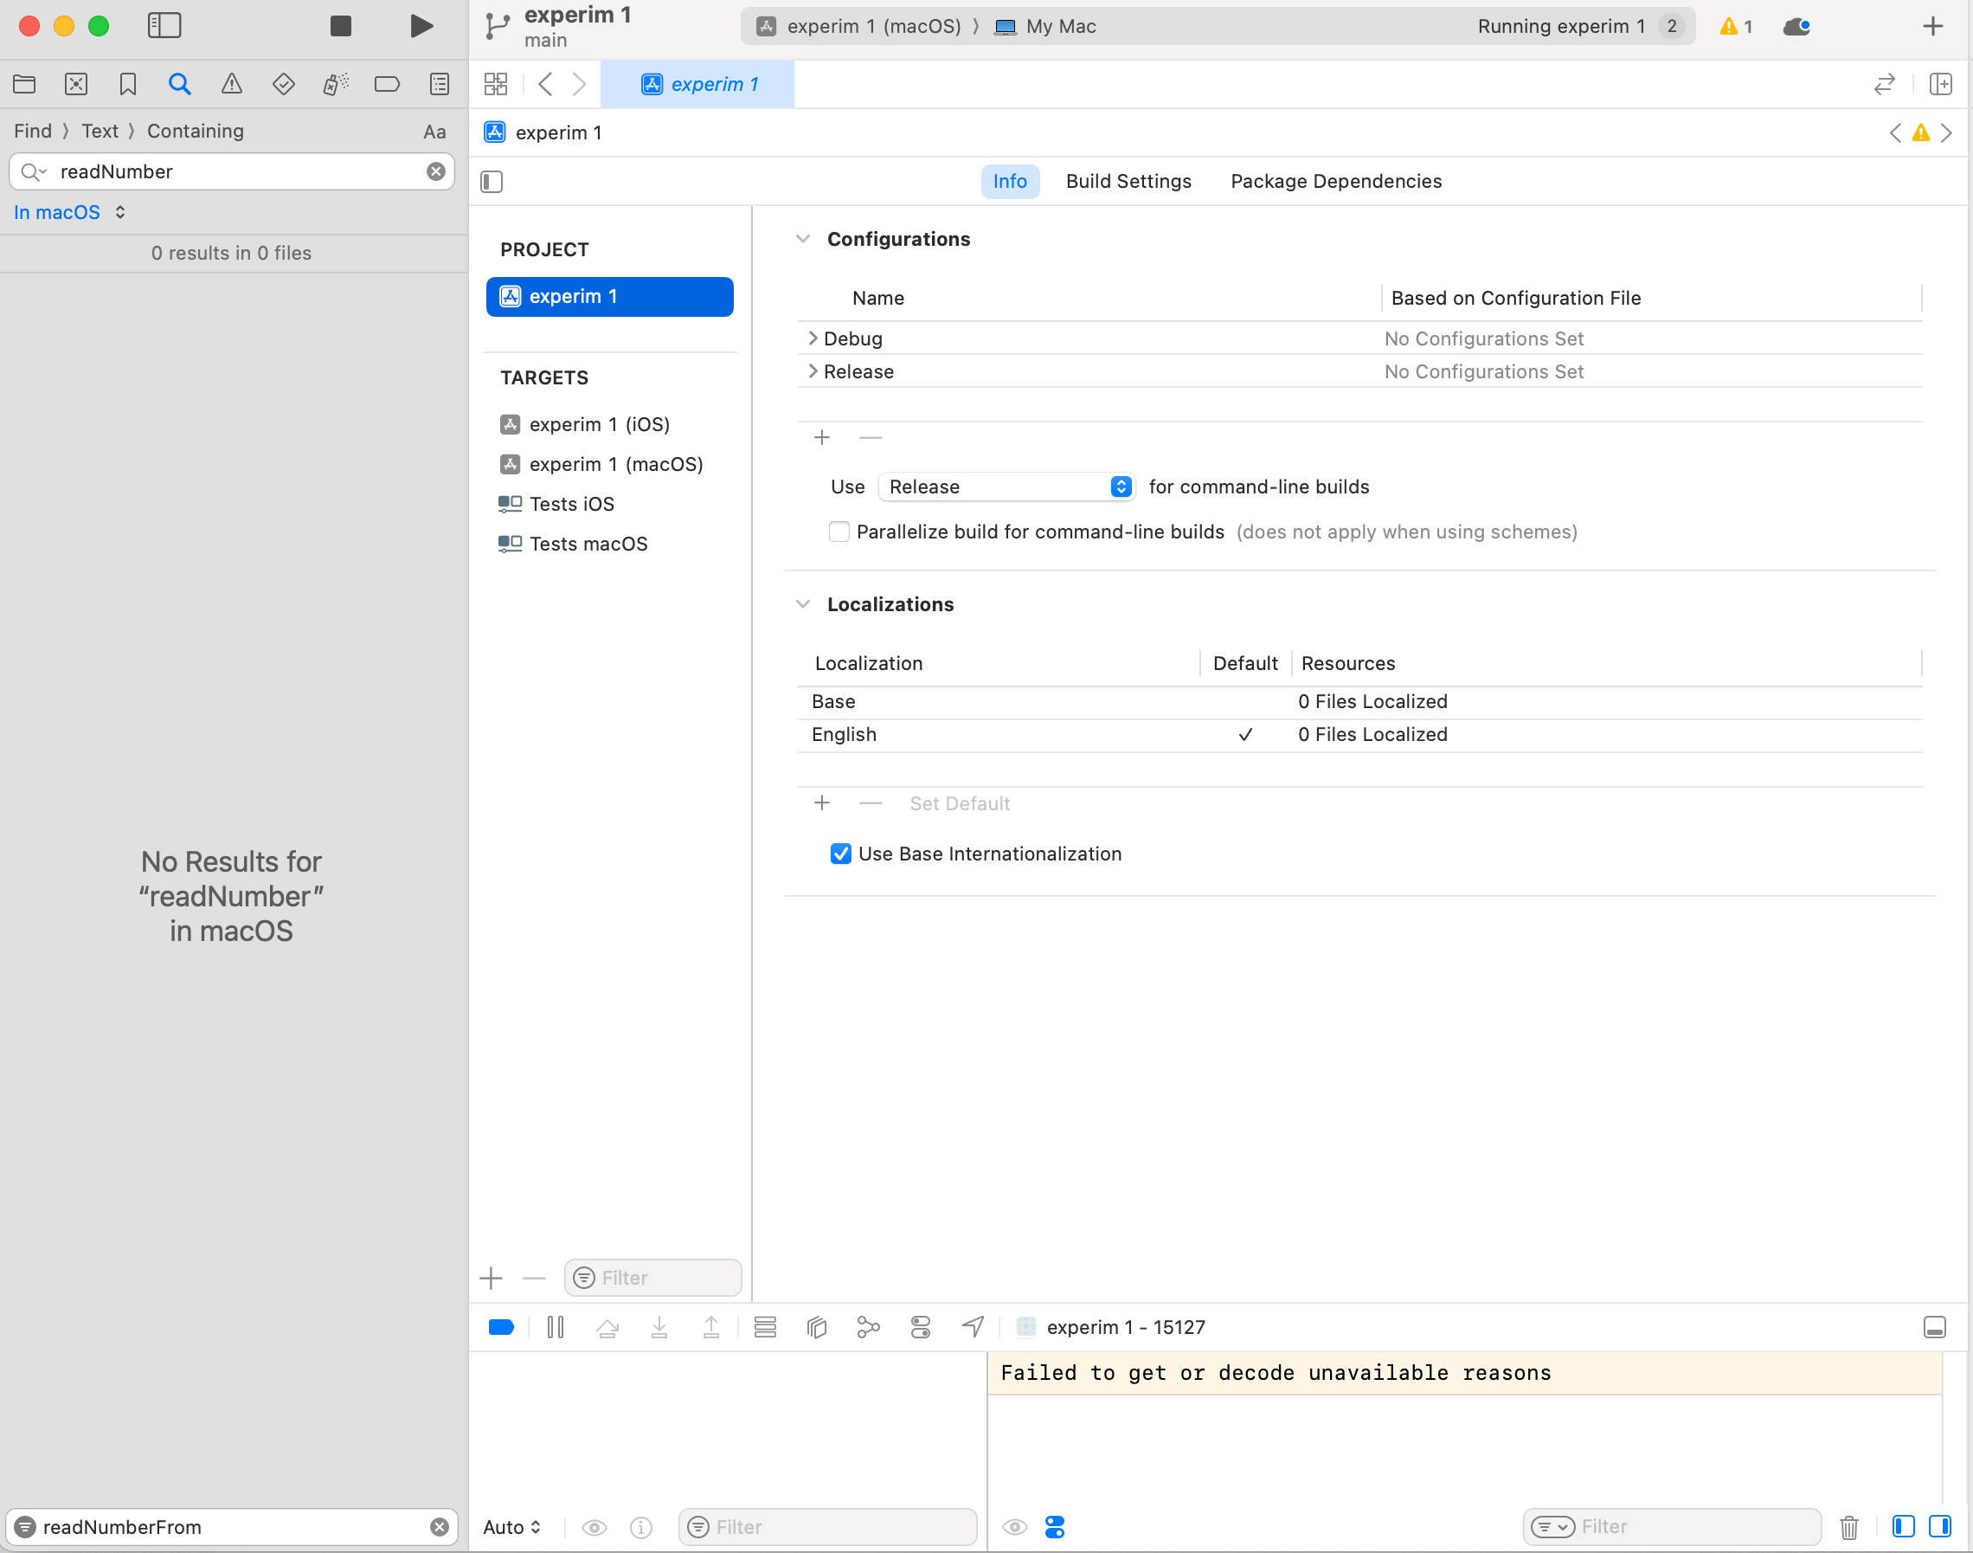Click the experim 1 editor tab
This screenshot has width=1973, height=1553.
click(698, 85)
